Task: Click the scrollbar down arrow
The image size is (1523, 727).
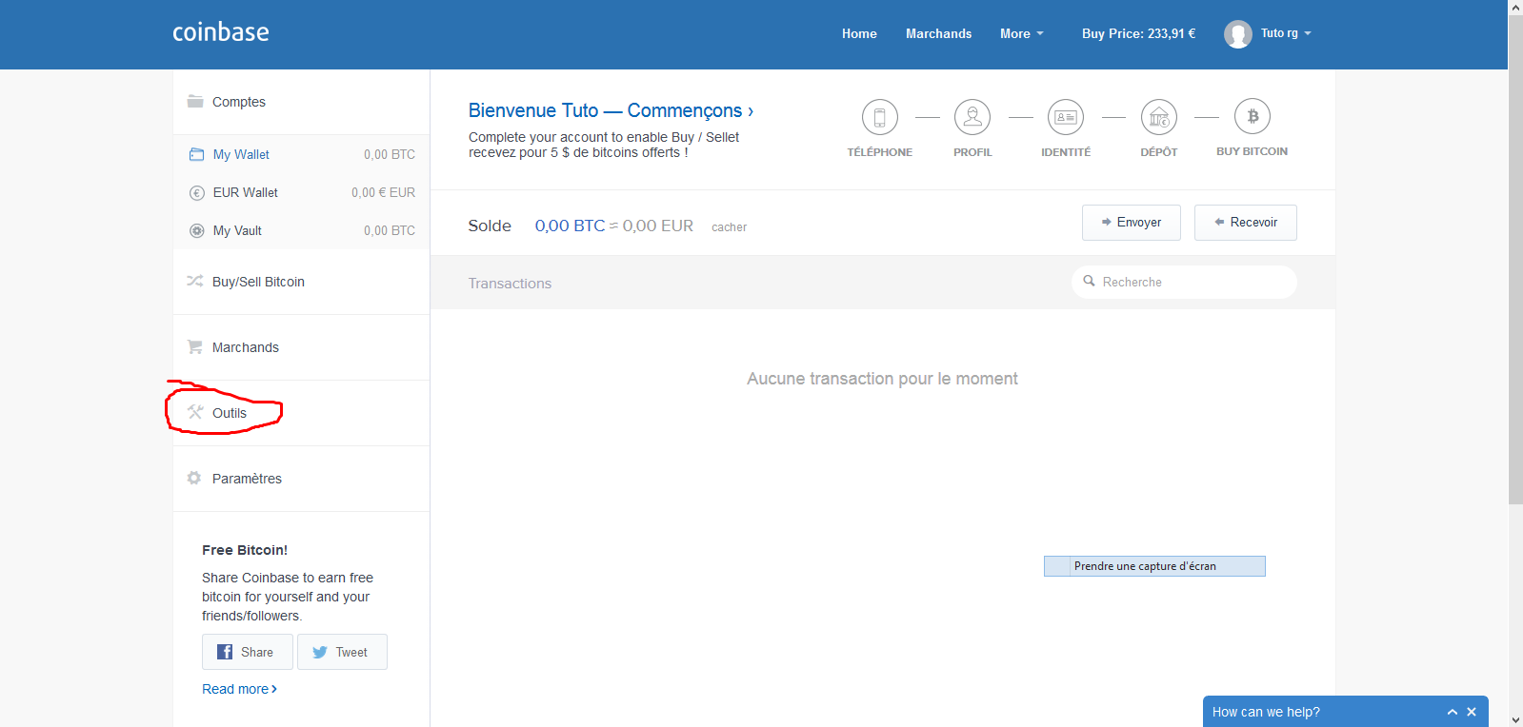Action: coord(1515,720)
